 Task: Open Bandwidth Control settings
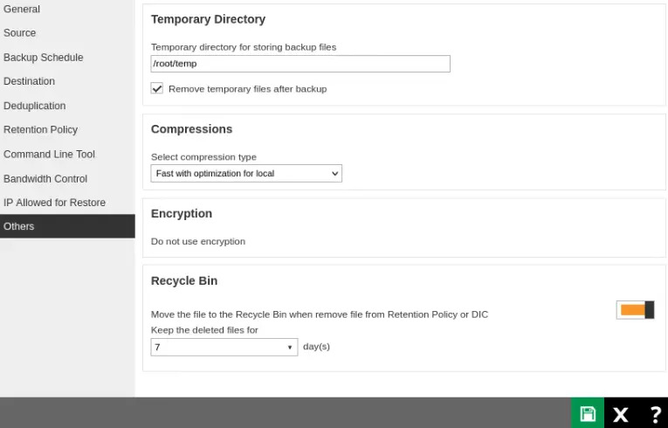coord(45,179)
